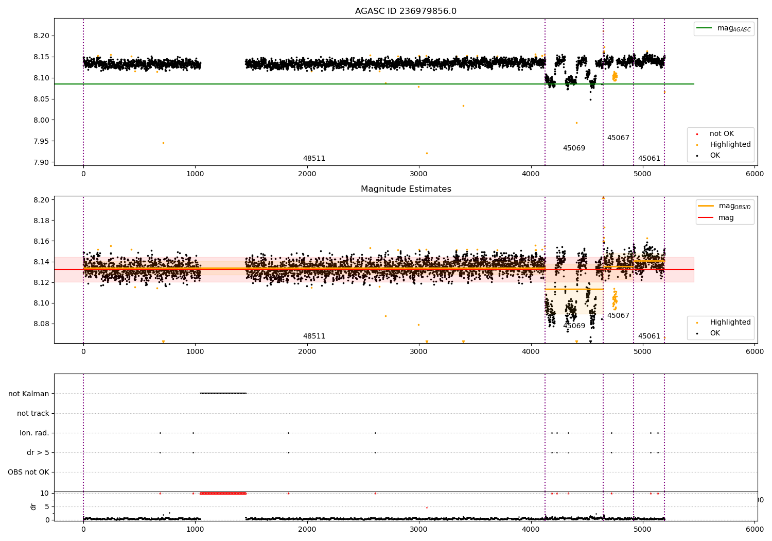Select the 45067 obsid label in top plot

tap(618, 138)
